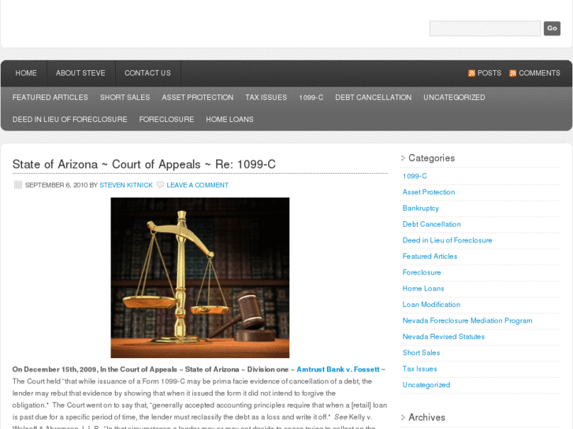Open the Home menu item
Viewport: 573px width, 429px height.
point(26,73)
